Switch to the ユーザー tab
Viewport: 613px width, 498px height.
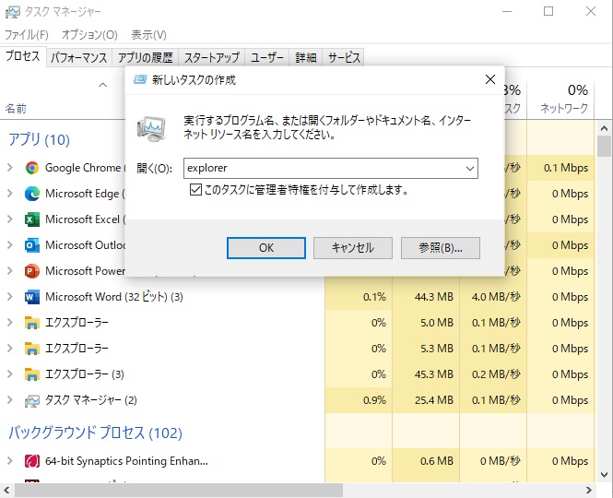[267, 58]
